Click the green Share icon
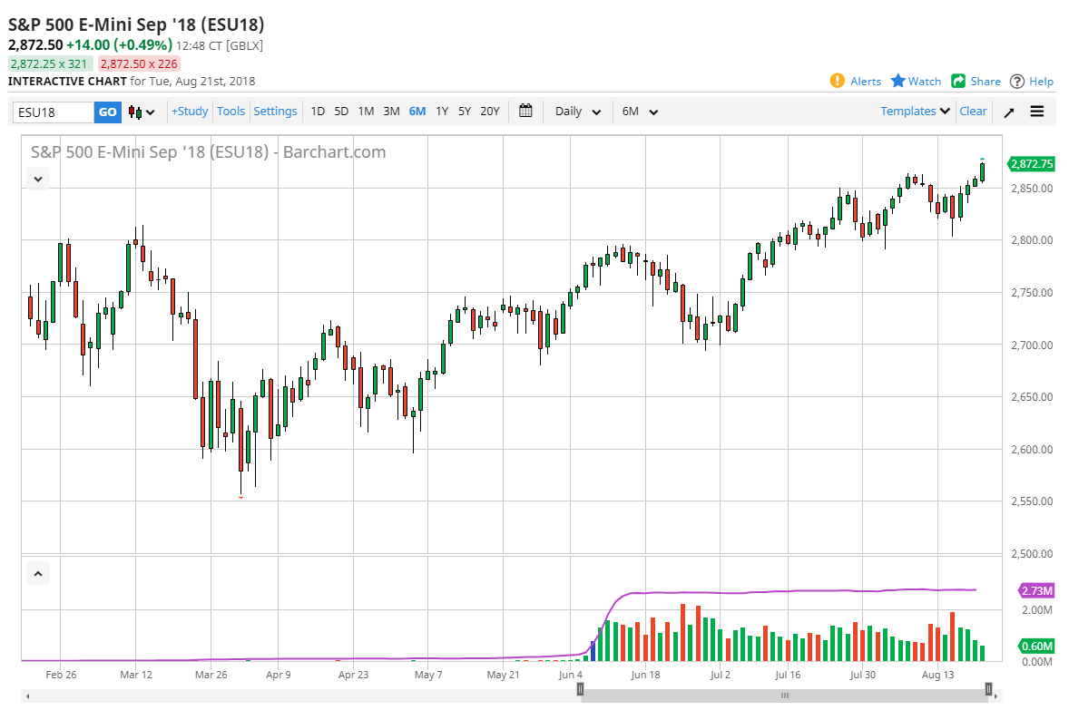1069x710 pixels. 958,81
